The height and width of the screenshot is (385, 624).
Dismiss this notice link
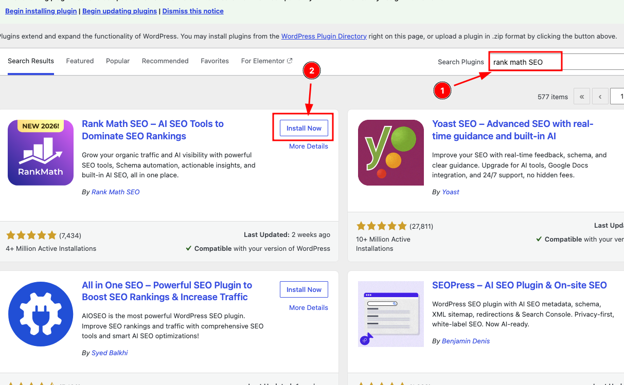193,11
